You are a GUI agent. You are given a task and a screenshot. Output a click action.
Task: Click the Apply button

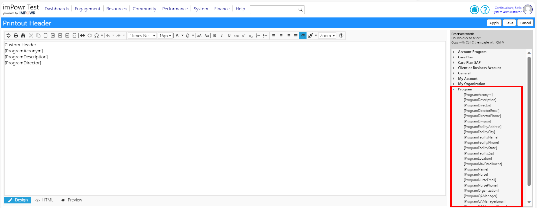pyautogui.click(x=494, y=23)
